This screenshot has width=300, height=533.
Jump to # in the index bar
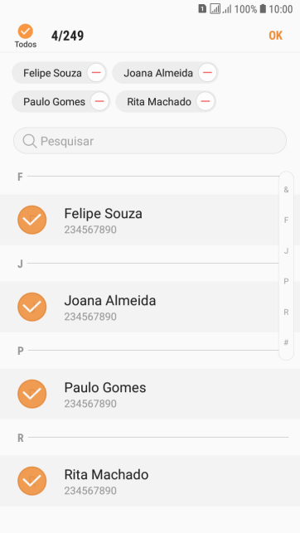286,342
